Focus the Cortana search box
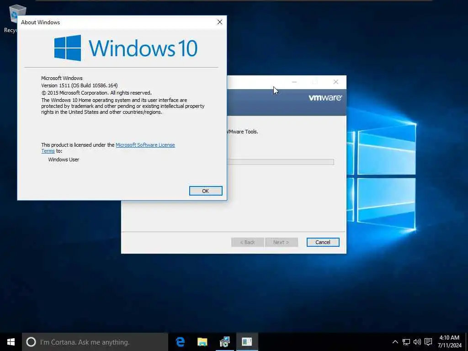The height and width of the screenshot is (351, 468). coord(95,342)
